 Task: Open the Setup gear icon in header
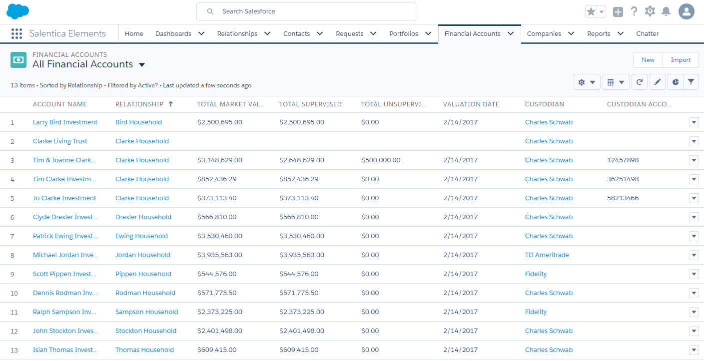coord(650,11)
